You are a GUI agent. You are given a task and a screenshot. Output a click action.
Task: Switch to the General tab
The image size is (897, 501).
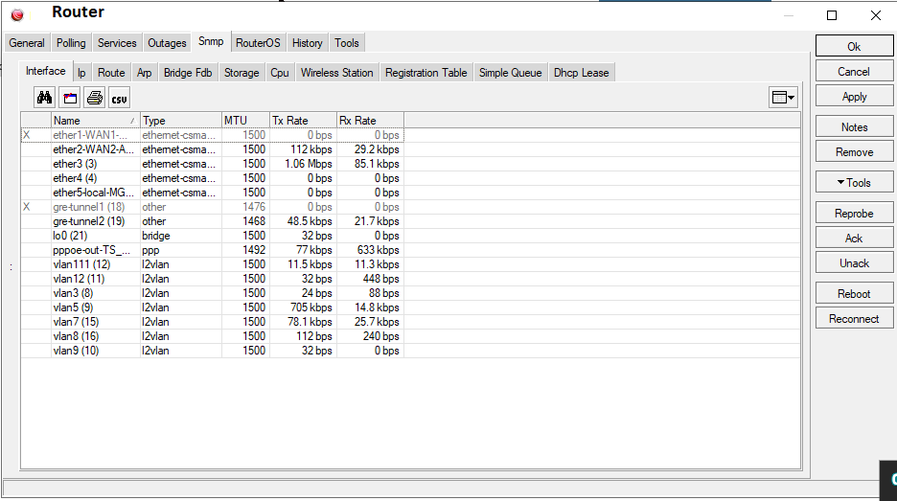(x=27, y=43)
